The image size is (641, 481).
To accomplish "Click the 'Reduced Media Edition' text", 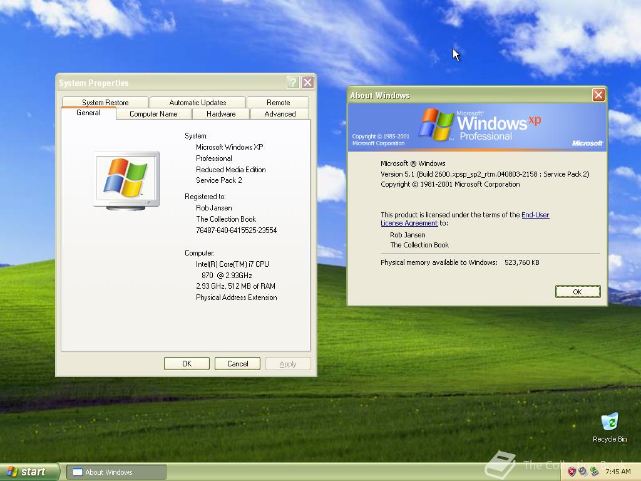I will [x=230, y=169].
